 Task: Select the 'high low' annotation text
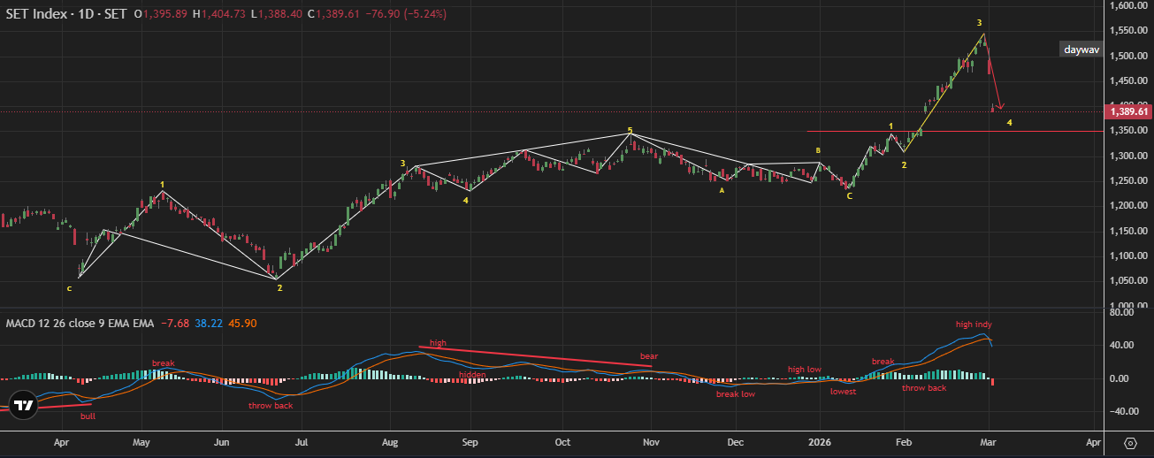[x=805, y=369]
